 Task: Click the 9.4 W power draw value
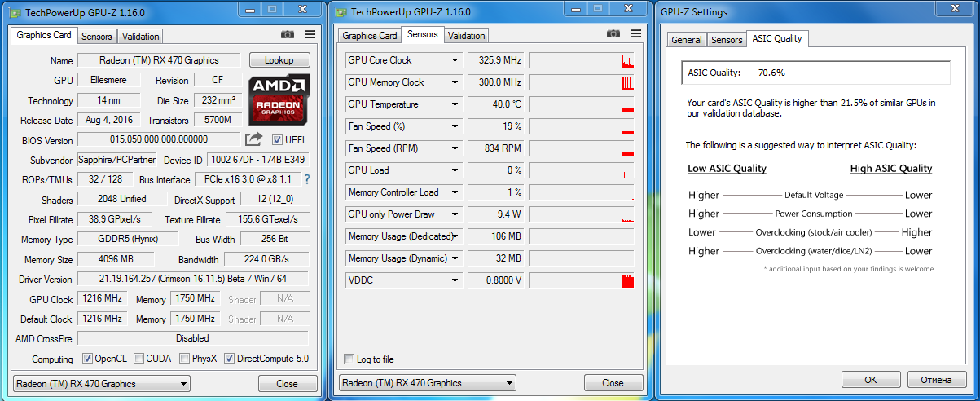point(495,214)
